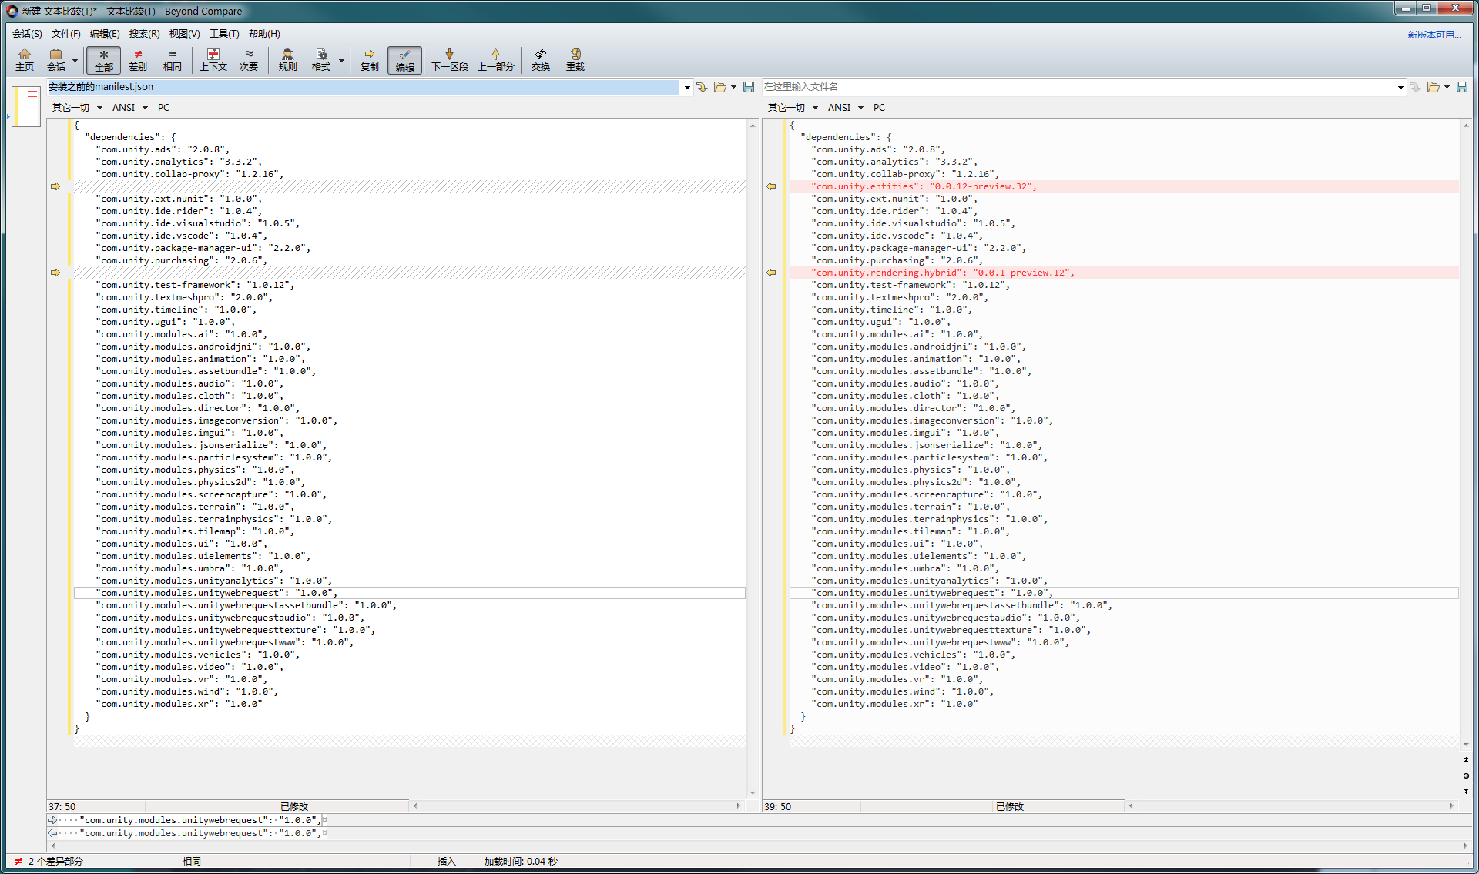1479x874 pixels.
Task: Click the left pane horizontal scrollbar
Action: pyautogui.click(x=576, y=806)
